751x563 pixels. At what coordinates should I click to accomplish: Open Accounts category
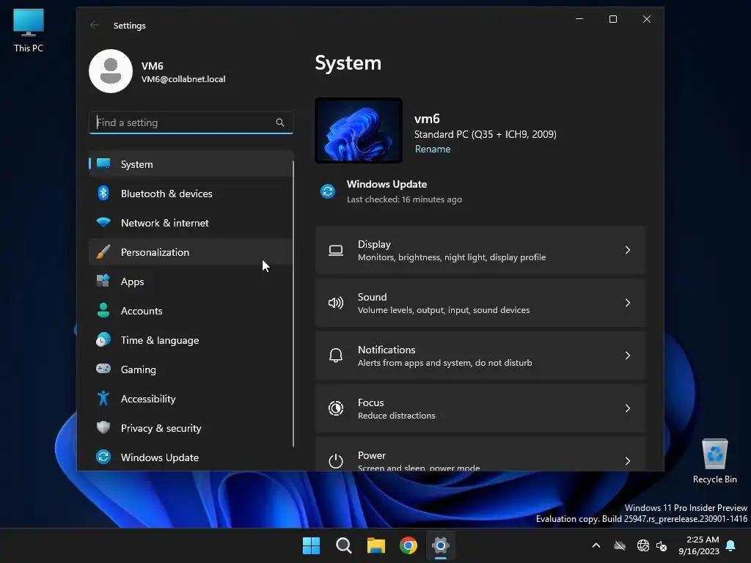(x=191, y=311)
